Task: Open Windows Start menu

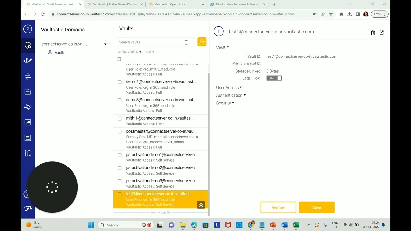Action: (x=91, y=225)
